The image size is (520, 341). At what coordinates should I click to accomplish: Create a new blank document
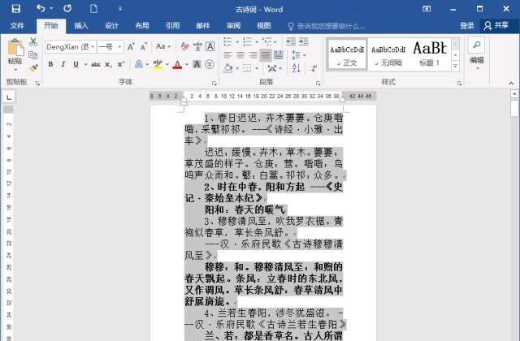click(x=93, y=8)
